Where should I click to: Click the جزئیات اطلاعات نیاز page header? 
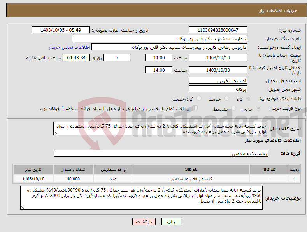(x=278, y=10)
